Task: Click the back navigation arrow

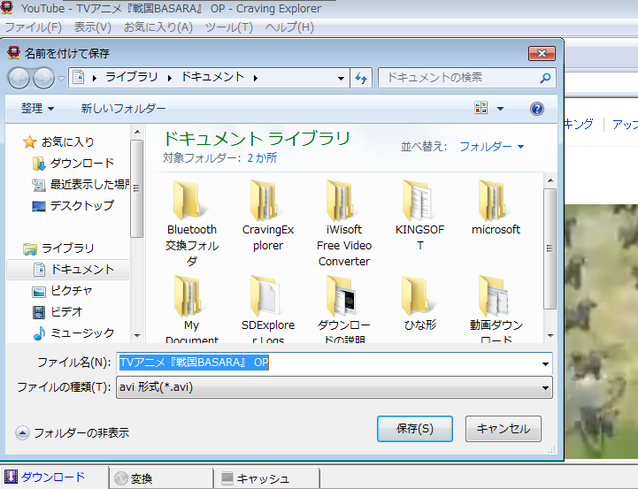Action: pos(19,78)
